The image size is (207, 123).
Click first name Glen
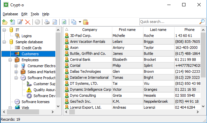click(116, 71)
